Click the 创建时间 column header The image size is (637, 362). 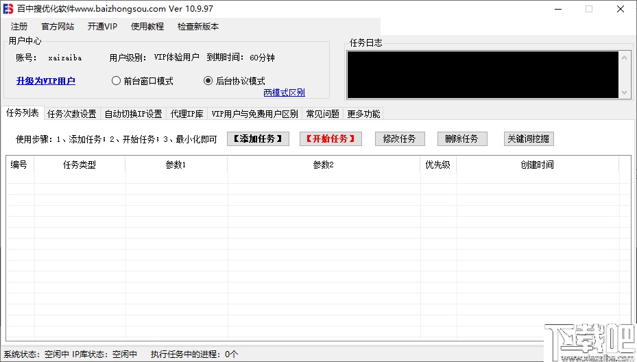coord(538,165)
